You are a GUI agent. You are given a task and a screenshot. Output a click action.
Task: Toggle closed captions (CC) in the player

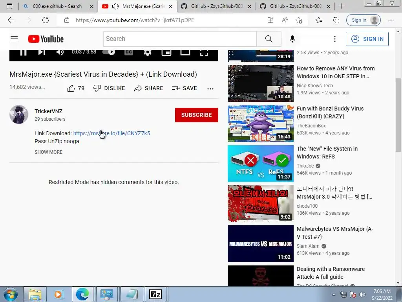click(129, 52)
